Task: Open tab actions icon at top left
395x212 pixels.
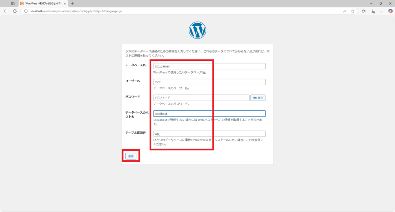Action: 13,3
